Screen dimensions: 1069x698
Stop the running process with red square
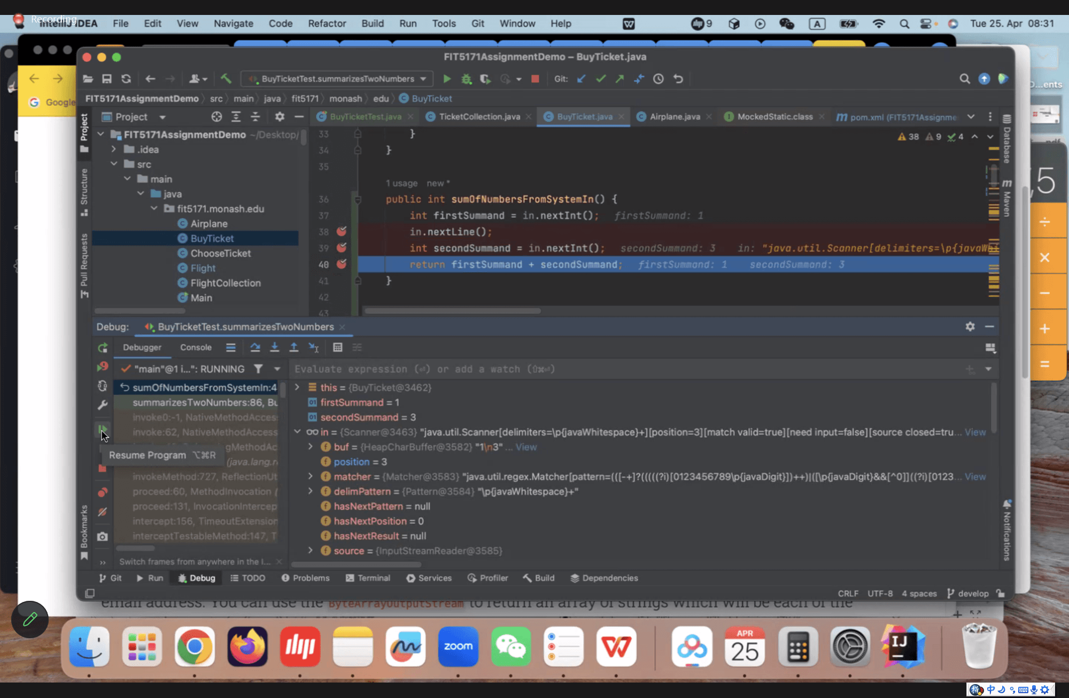(x=535, y=79)
